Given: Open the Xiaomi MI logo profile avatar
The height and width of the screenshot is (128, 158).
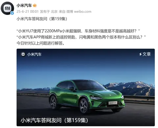Looking at the screenshot, I should click(7, 8).
